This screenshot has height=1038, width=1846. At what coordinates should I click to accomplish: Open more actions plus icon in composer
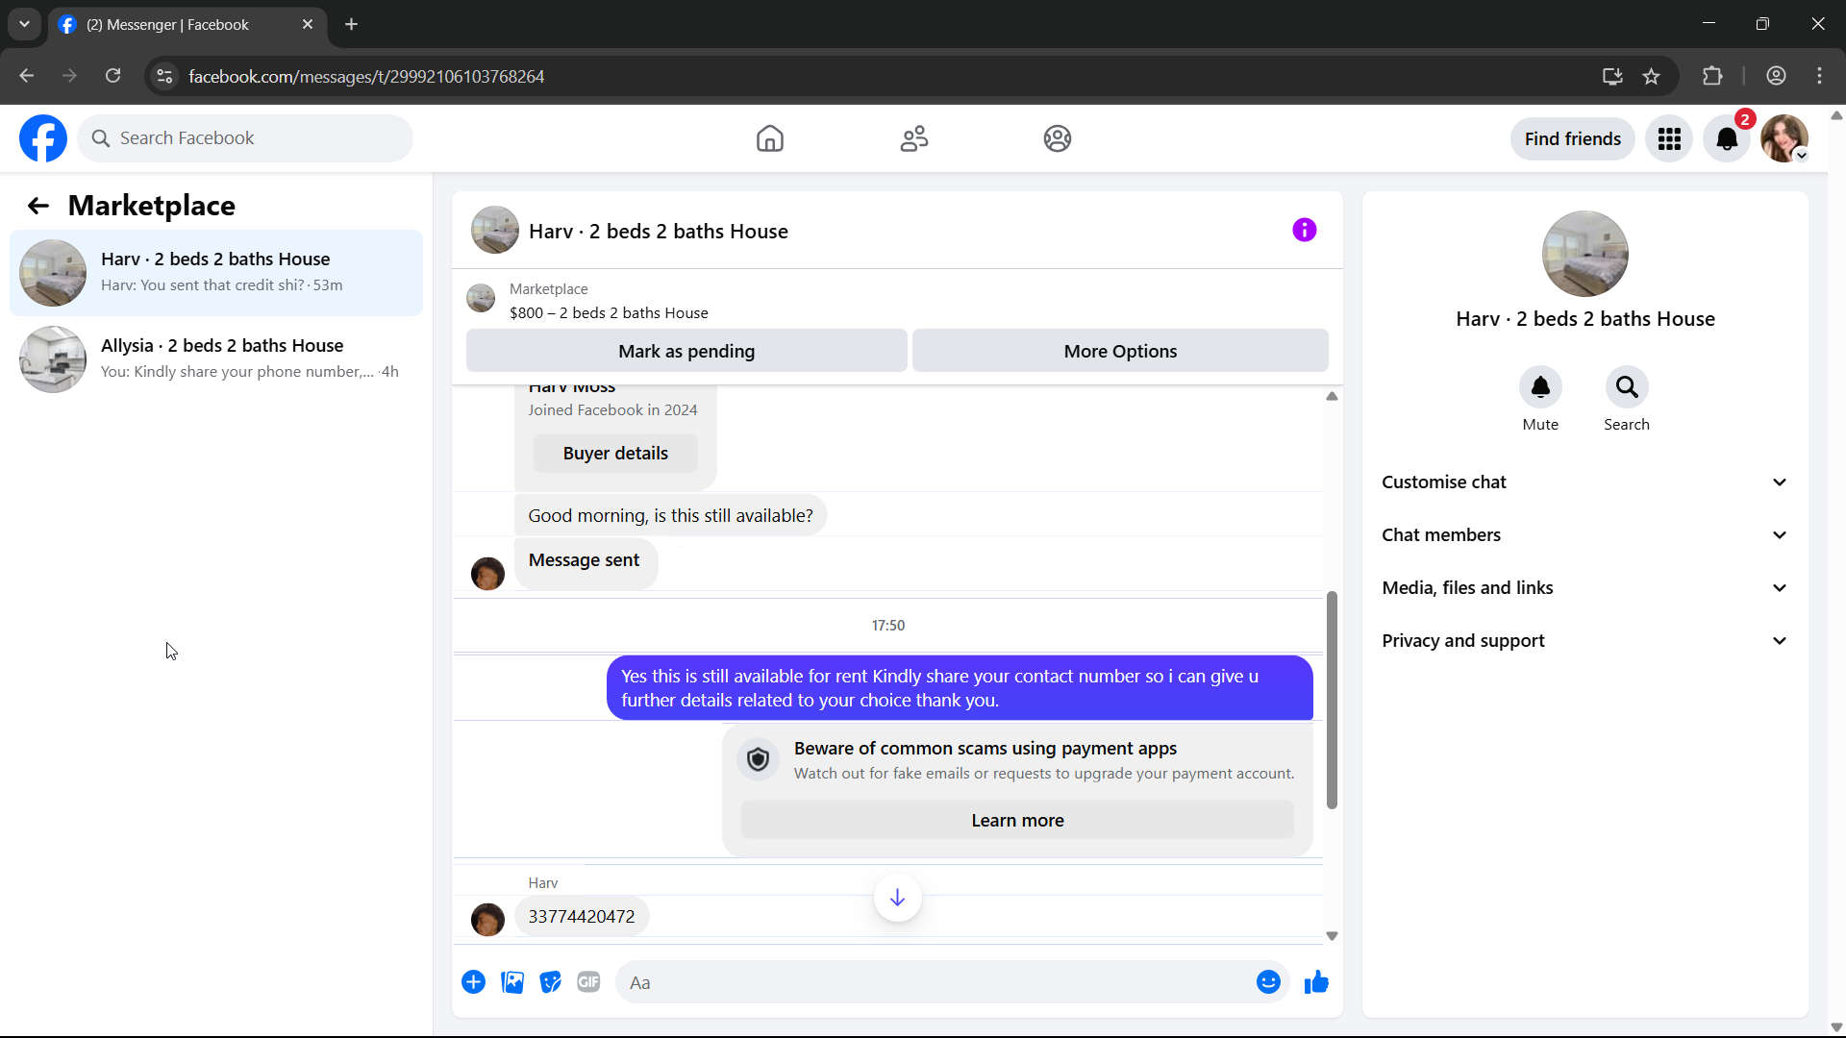pos(473,982)
